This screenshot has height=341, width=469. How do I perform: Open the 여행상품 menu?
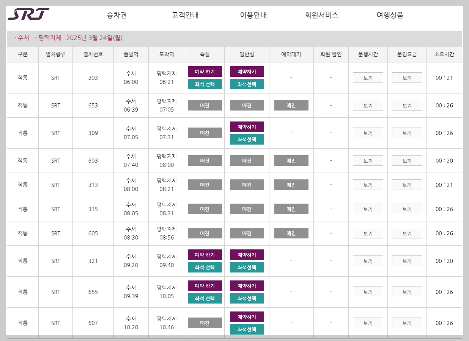389,15
